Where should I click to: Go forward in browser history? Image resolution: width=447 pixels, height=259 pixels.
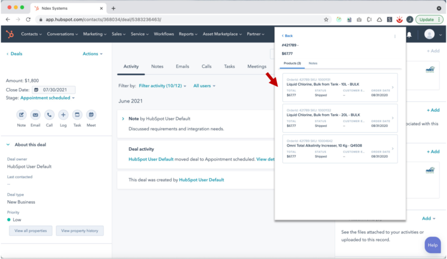(x=18, y=20)
